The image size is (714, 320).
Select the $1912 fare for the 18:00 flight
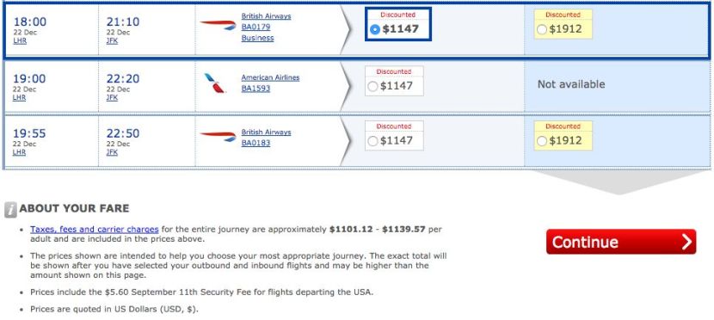click(541, 29)
